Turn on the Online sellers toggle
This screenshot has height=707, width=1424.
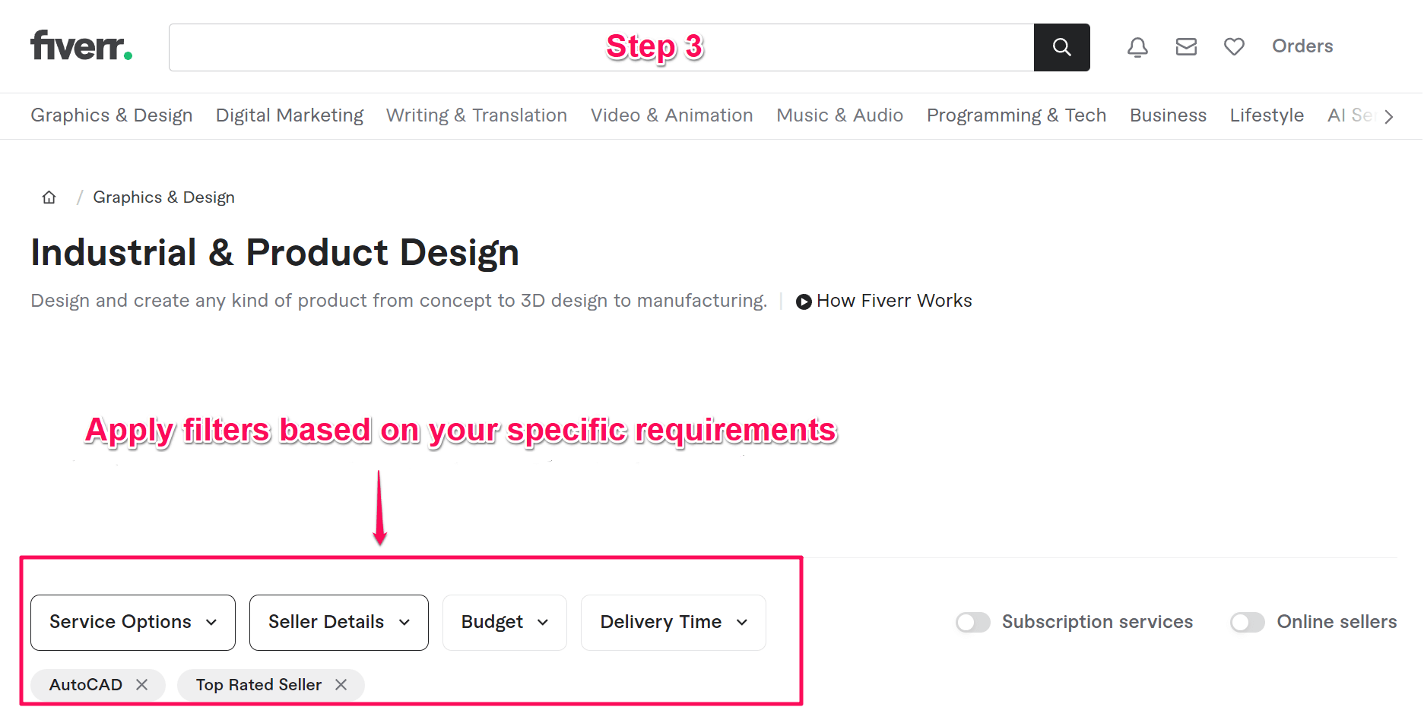tap(1247, 622)
